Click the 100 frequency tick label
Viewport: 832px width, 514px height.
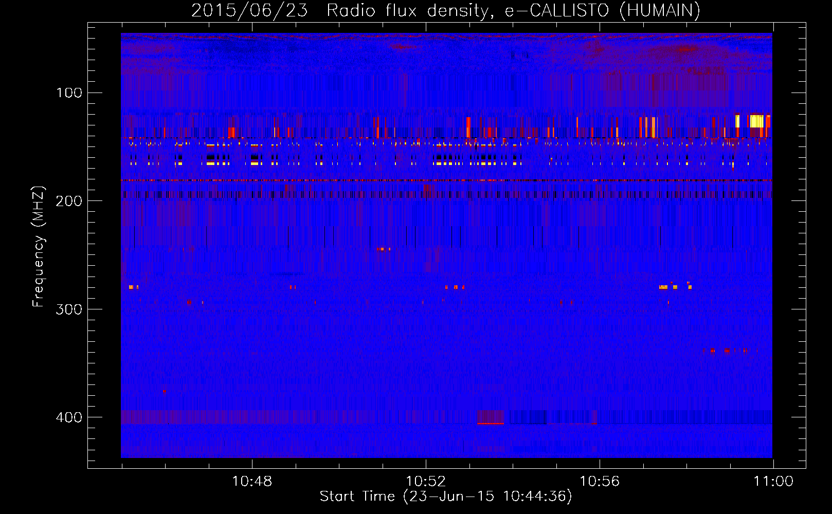click(69, 93)
